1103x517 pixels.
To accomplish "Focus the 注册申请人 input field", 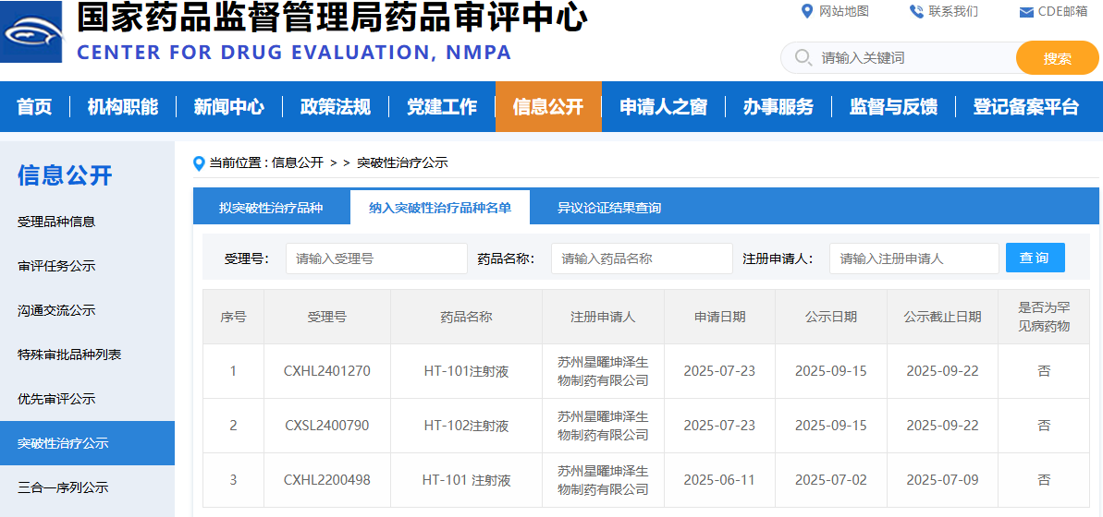I will tap(913, 258).
